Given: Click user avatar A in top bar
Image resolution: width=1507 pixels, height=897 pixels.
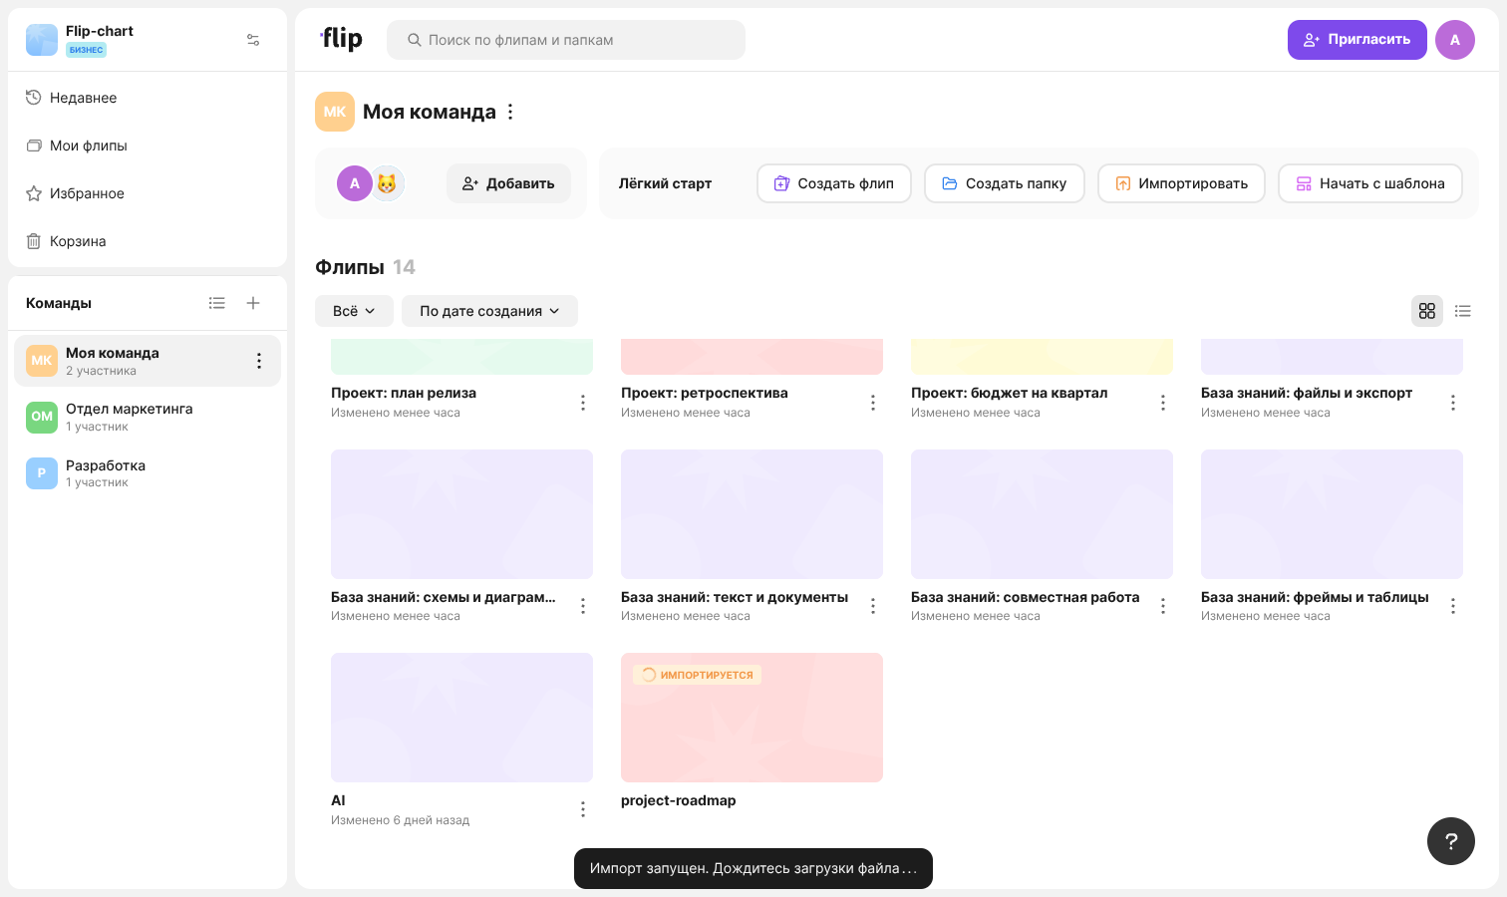Looking at the screenshot, I should click(x=1455, y=40).
